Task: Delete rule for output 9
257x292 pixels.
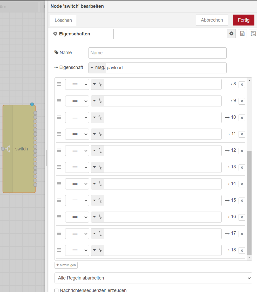Action: click(x=242, y=101)
